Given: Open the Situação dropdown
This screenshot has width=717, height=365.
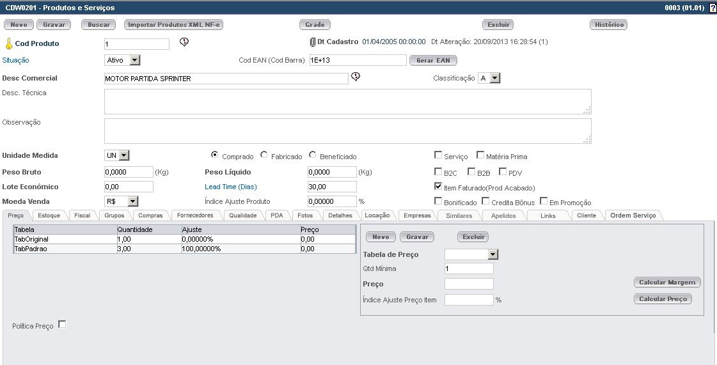Looking at the screenshot, I should (134, 60).
